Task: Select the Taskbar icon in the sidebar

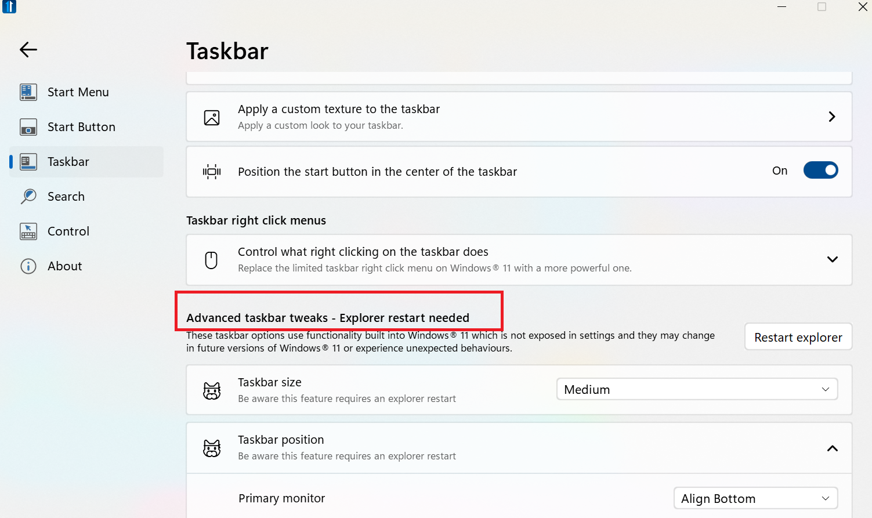Action: pyautogui.click(x=28, y=161)
